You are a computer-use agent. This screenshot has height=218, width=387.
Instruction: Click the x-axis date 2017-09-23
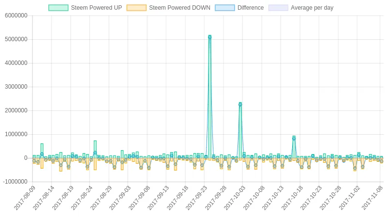tap(196, 198)
